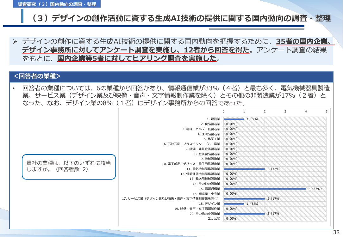Click the chart label '3. 繊維・パルプ・紙製造業'

click(x=201, y=129)
